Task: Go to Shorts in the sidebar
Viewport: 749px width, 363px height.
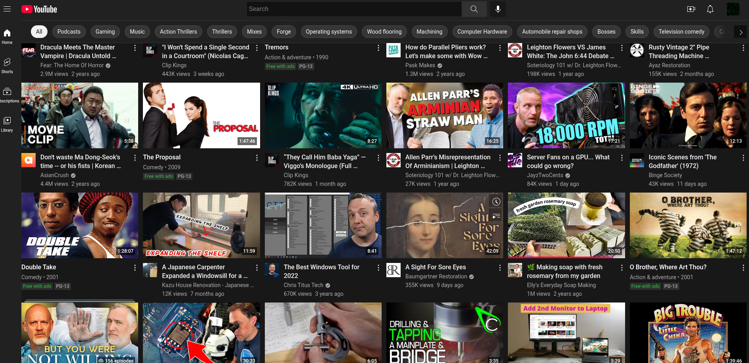Action: [7, 66]
